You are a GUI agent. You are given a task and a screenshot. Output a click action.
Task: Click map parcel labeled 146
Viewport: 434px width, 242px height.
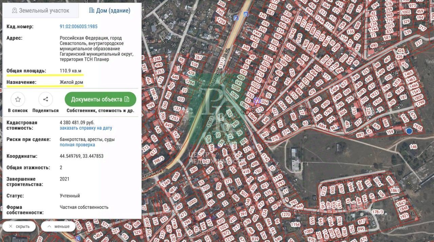(x=413, y=147)
